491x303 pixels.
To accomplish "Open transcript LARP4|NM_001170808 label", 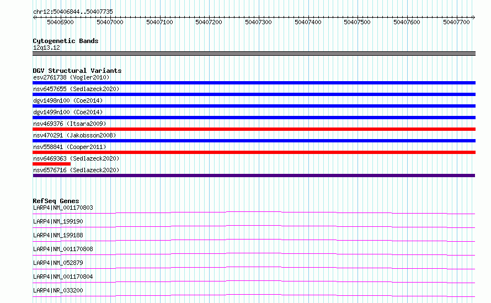I will (x=63, y=249).
